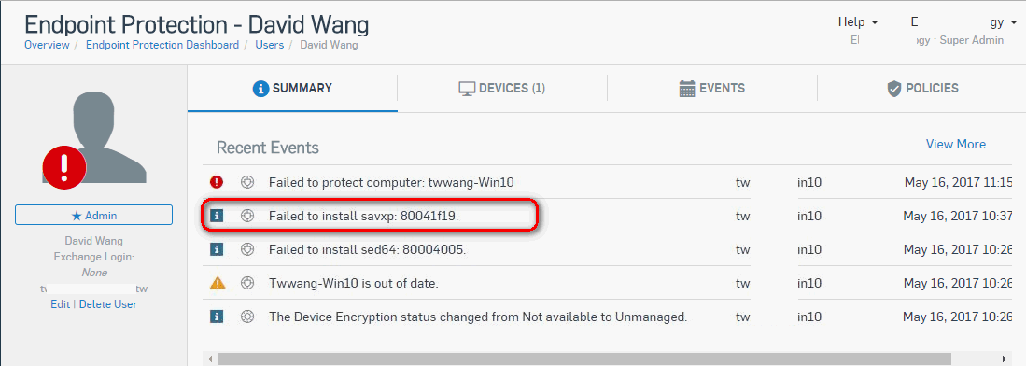Click the red critical alert icon on Failed to protect computer
Screen dimensions: 1026x366
click(x=217, y=182)
